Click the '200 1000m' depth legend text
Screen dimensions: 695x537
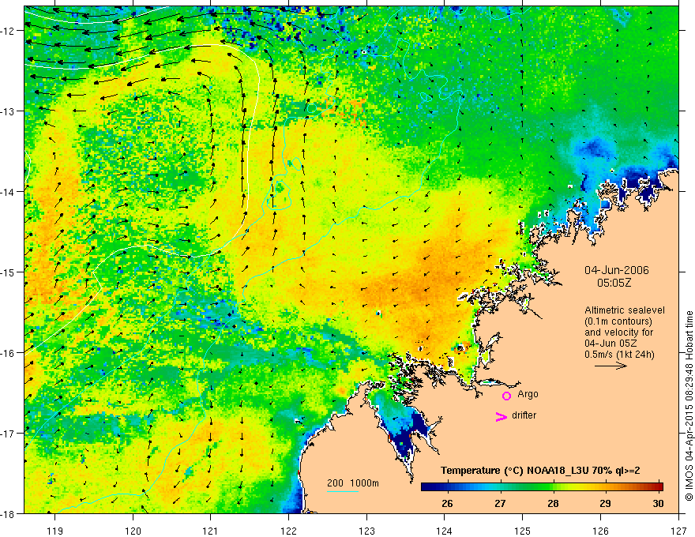(x=353, y=483)
